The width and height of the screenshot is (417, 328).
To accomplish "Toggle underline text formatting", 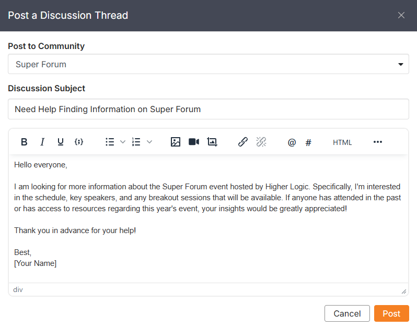I will pos(61,142).
